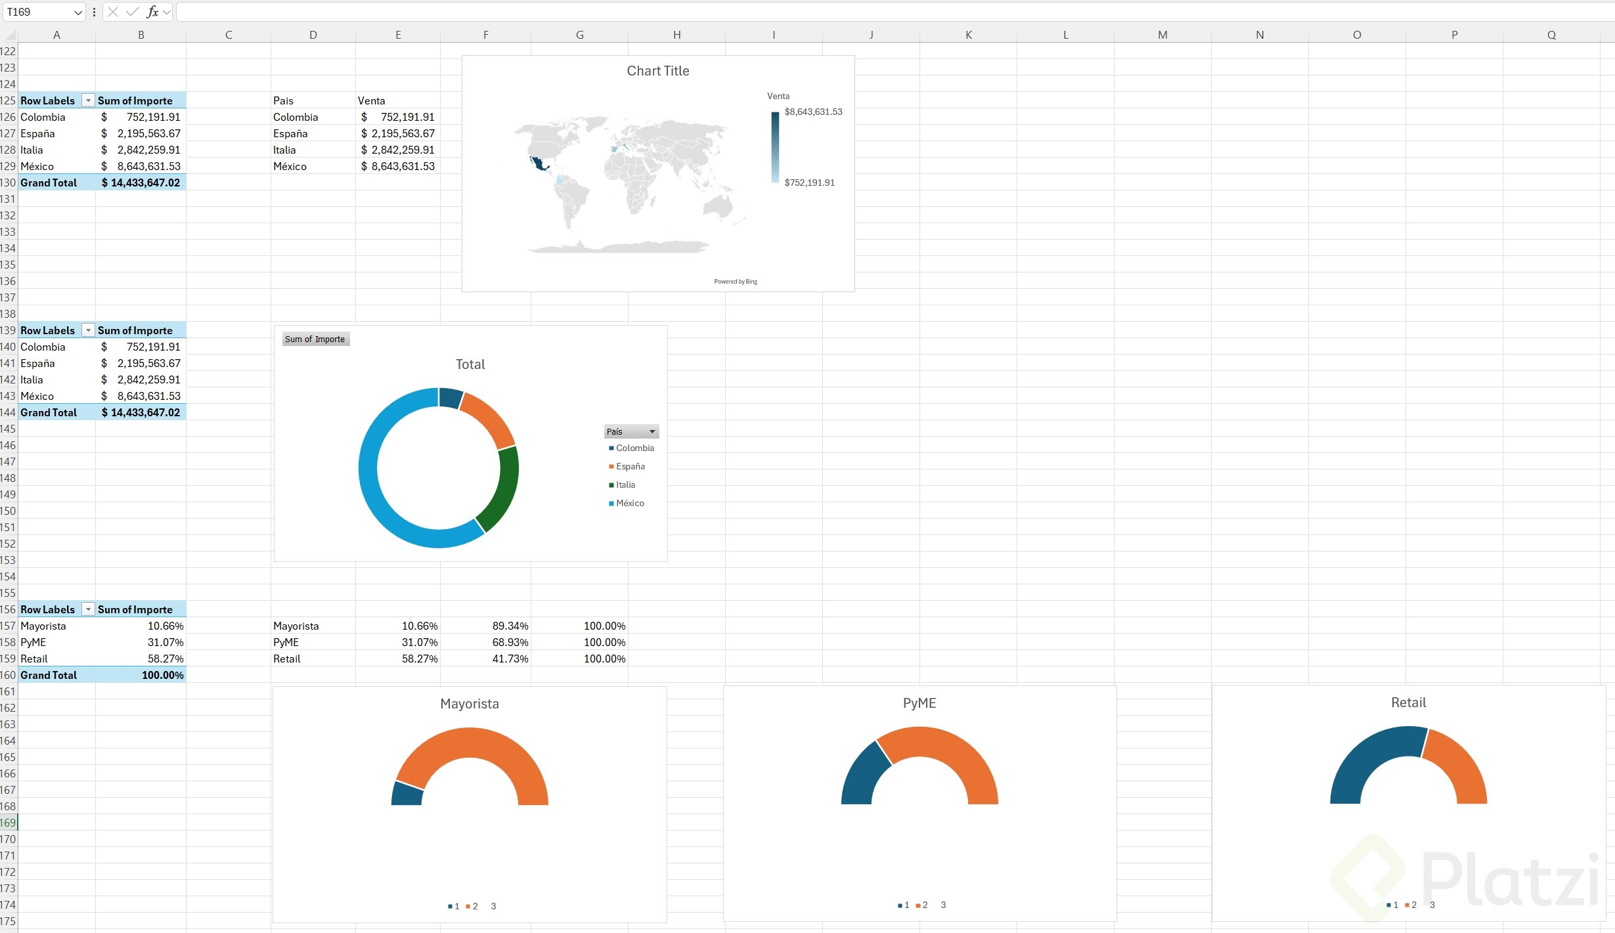Screen dimensions: 1615x933
Task: Open Row Labels filter in row 125
Action: [88, 100]
